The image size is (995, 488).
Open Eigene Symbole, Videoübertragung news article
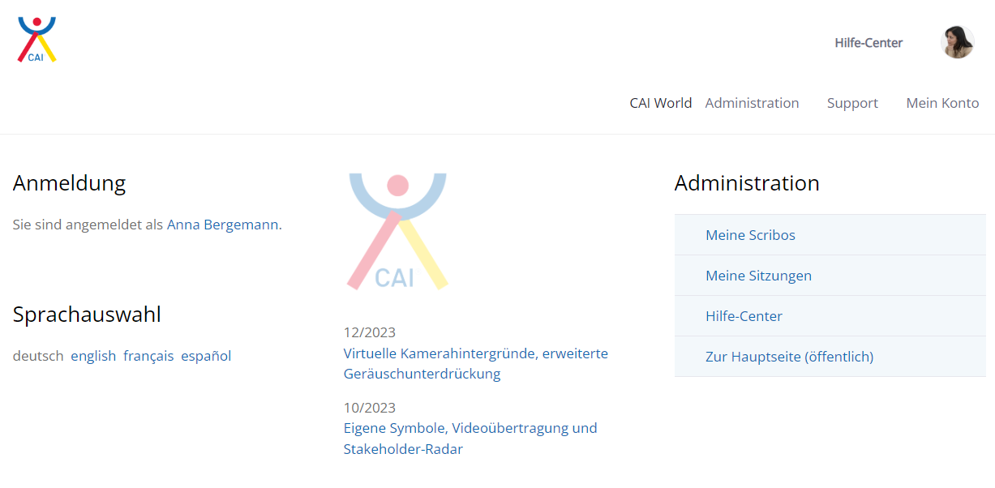point(470,439)
